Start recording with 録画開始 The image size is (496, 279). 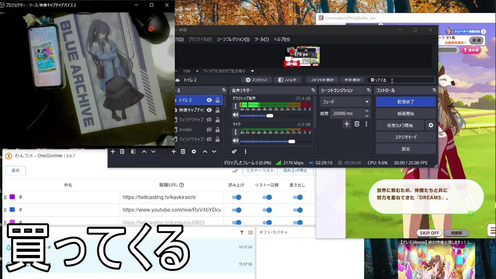coord(406,114)
